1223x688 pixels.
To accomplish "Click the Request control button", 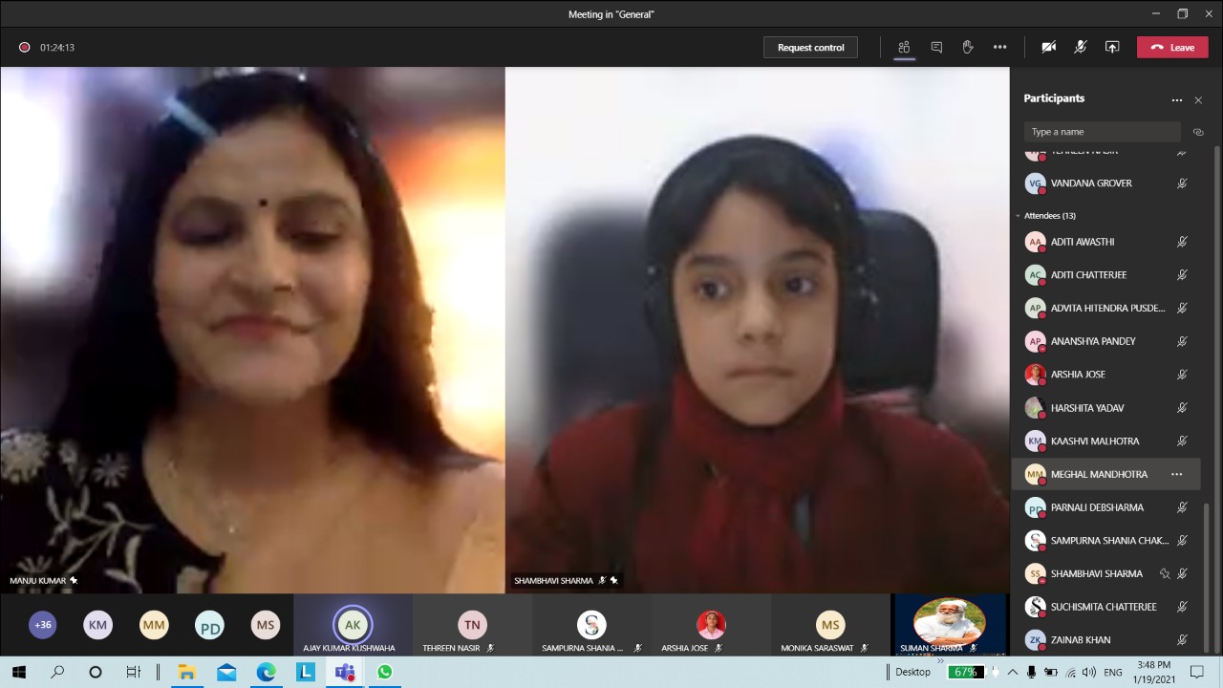I will click(810, 47).
